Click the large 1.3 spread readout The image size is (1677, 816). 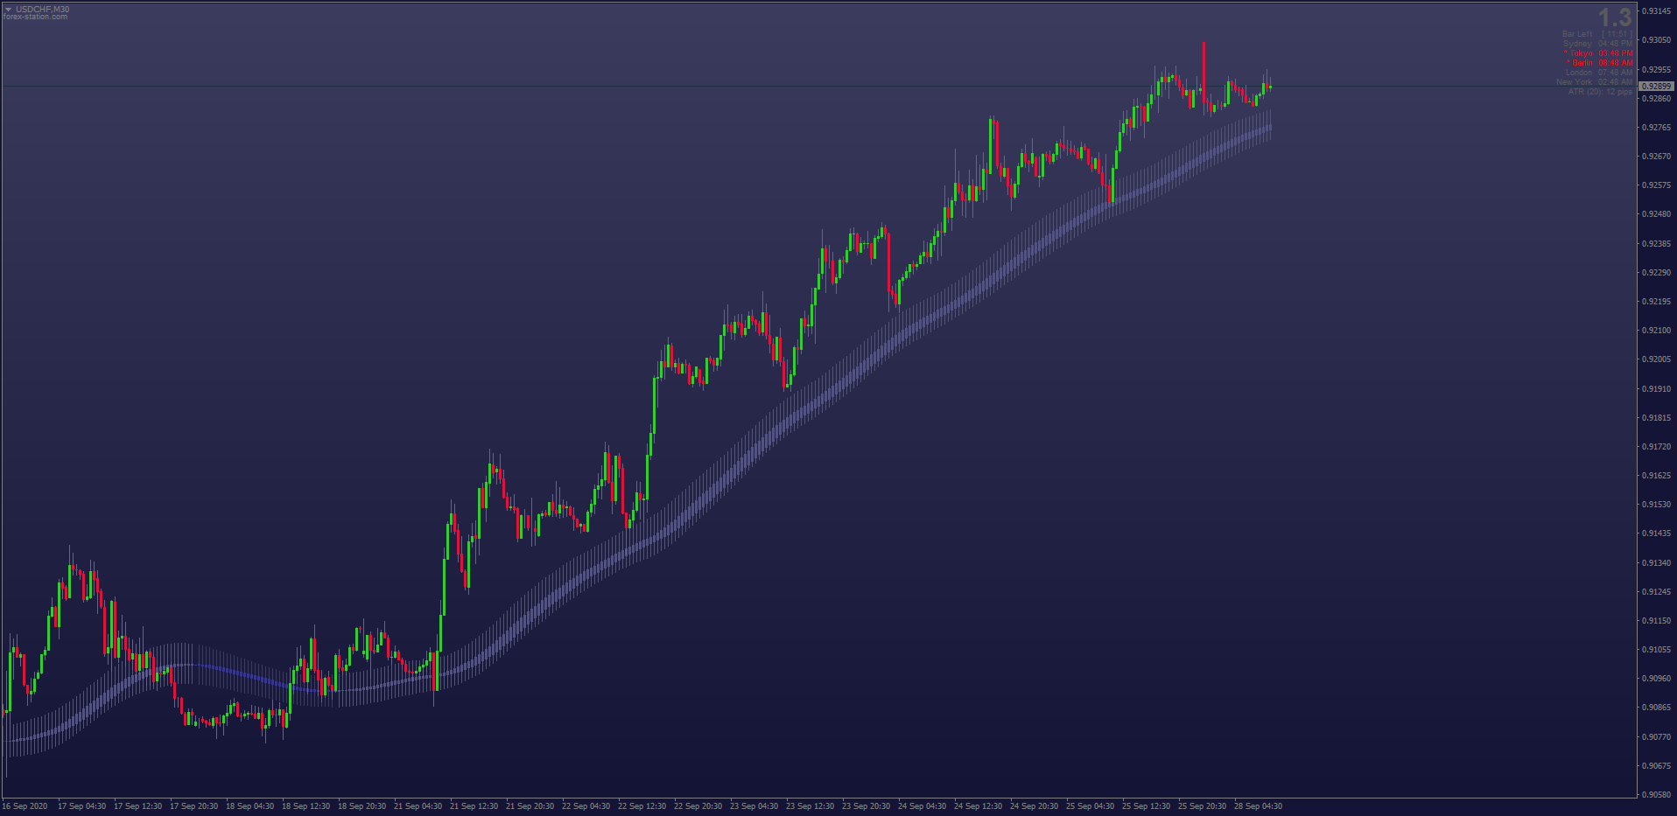point(1615,17)
